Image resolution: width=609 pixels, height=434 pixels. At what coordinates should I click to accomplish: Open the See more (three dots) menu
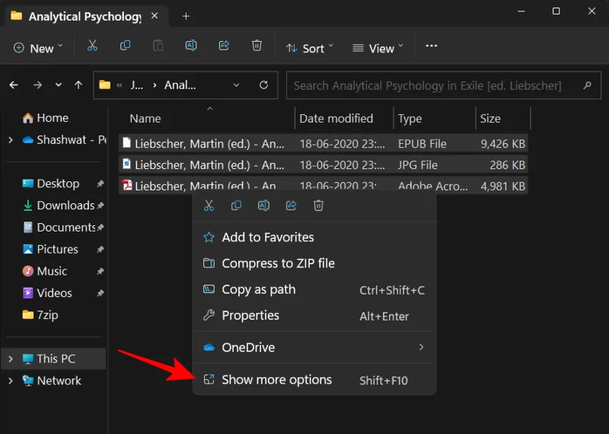pyautogui.click(x=432, y=46)
